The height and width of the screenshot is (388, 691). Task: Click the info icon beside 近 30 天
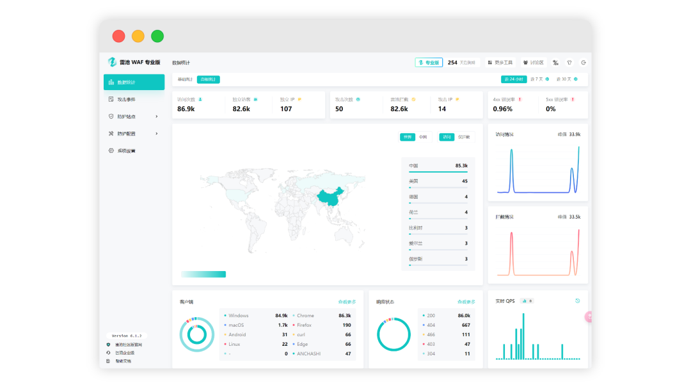point(576,79)
